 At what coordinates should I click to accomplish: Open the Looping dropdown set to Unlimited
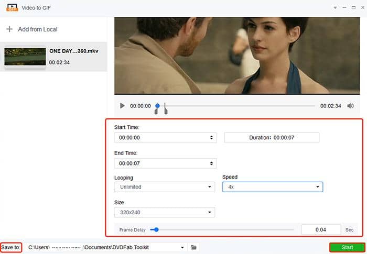(165, 187)
